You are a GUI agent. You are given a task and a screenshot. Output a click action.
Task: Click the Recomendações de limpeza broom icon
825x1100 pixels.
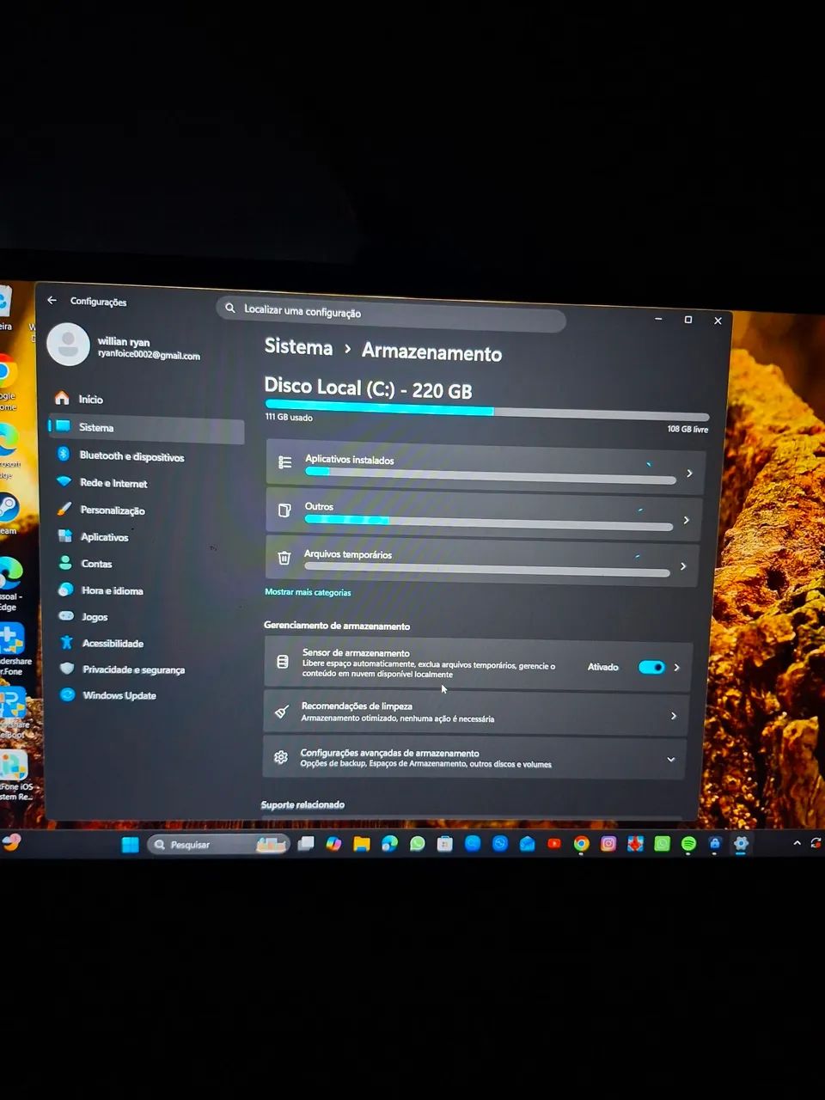click(x=281, y=712)
